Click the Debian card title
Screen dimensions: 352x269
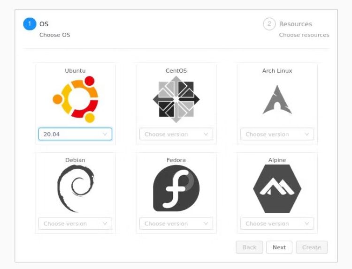pyautogui.click(x=75, y=160)
